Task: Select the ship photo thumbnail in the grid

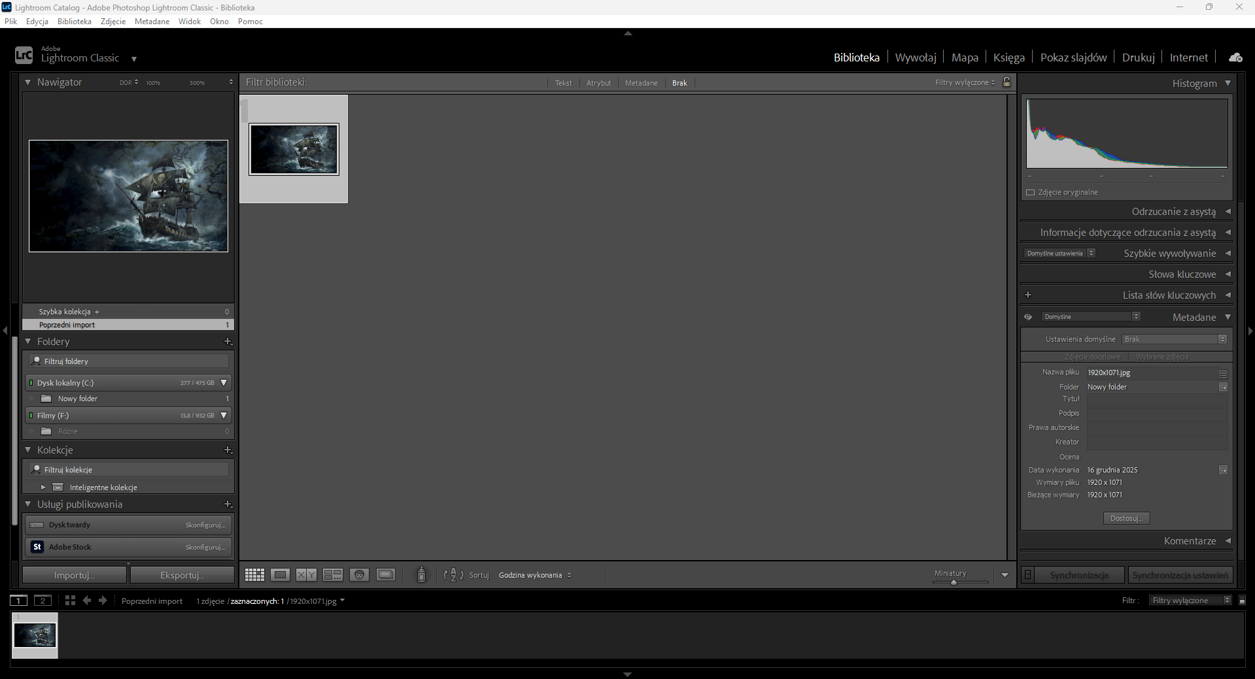Action: [x=294, y=149]
